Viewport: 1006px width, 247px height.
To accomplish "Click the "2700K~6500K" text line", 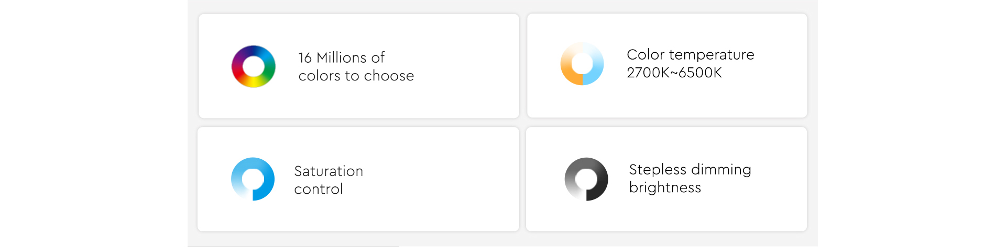I will (674, 73).
